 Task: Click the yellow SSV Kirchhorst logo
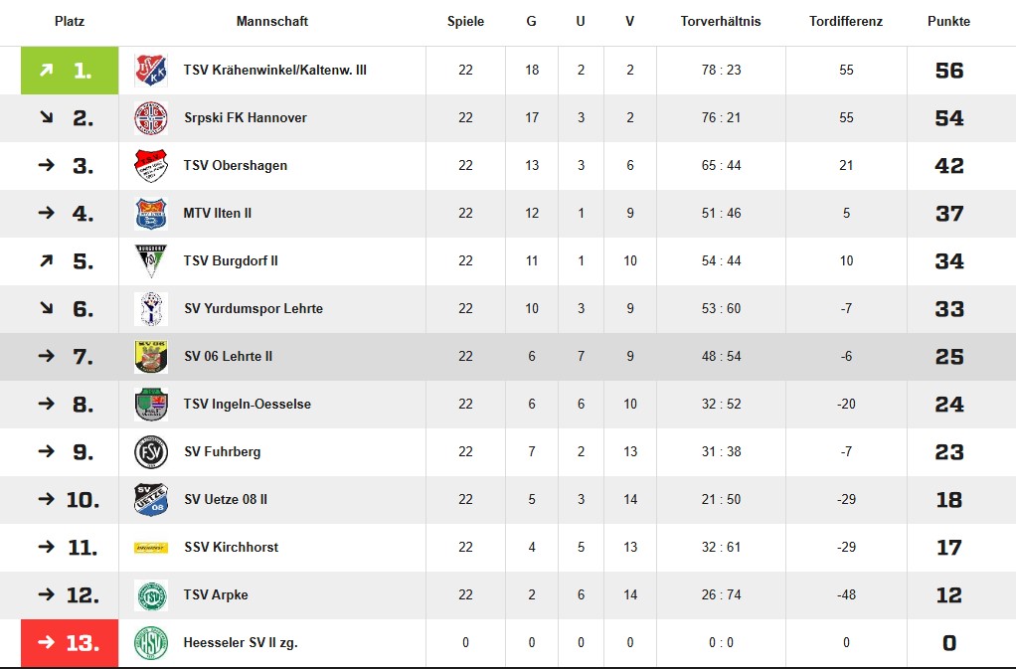(151, 548)
